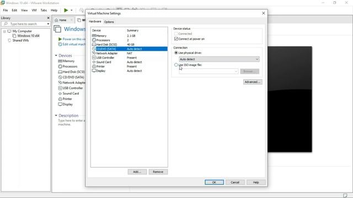Collapse the Description section triangle
Image resolution: width=353 pixels, height=198 pixels.
click(56, 116)
